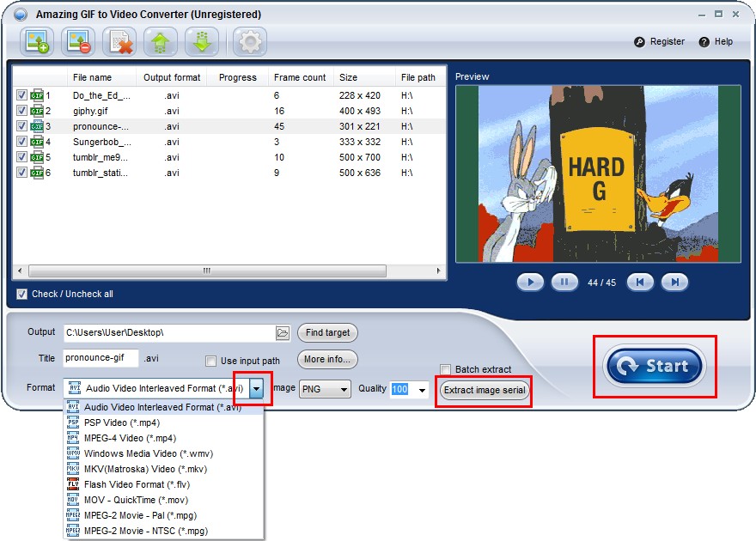Go to previous frame in preview

(640, 283)
